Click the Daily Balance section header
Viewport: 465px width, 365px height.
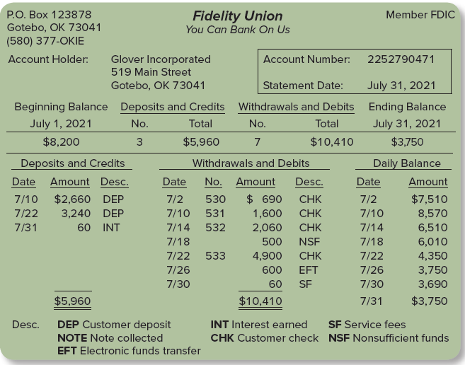[407, 163]
